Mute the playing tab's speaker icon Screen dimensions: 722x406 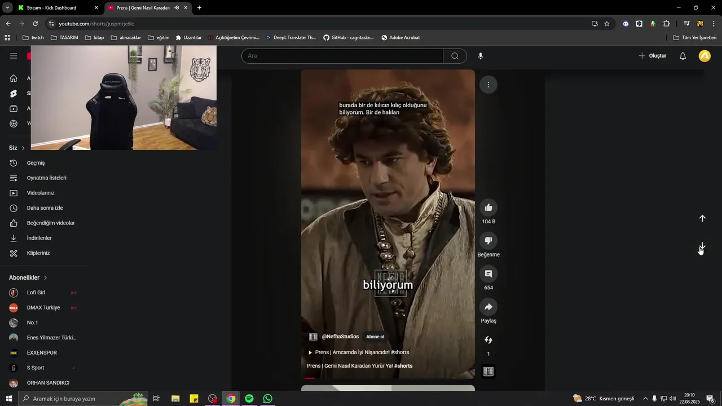coord(177,8)
